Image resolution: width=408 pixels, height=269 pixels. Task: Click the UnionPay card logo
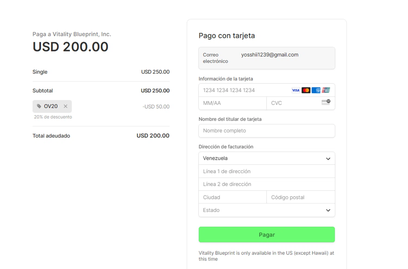point(326,90)
